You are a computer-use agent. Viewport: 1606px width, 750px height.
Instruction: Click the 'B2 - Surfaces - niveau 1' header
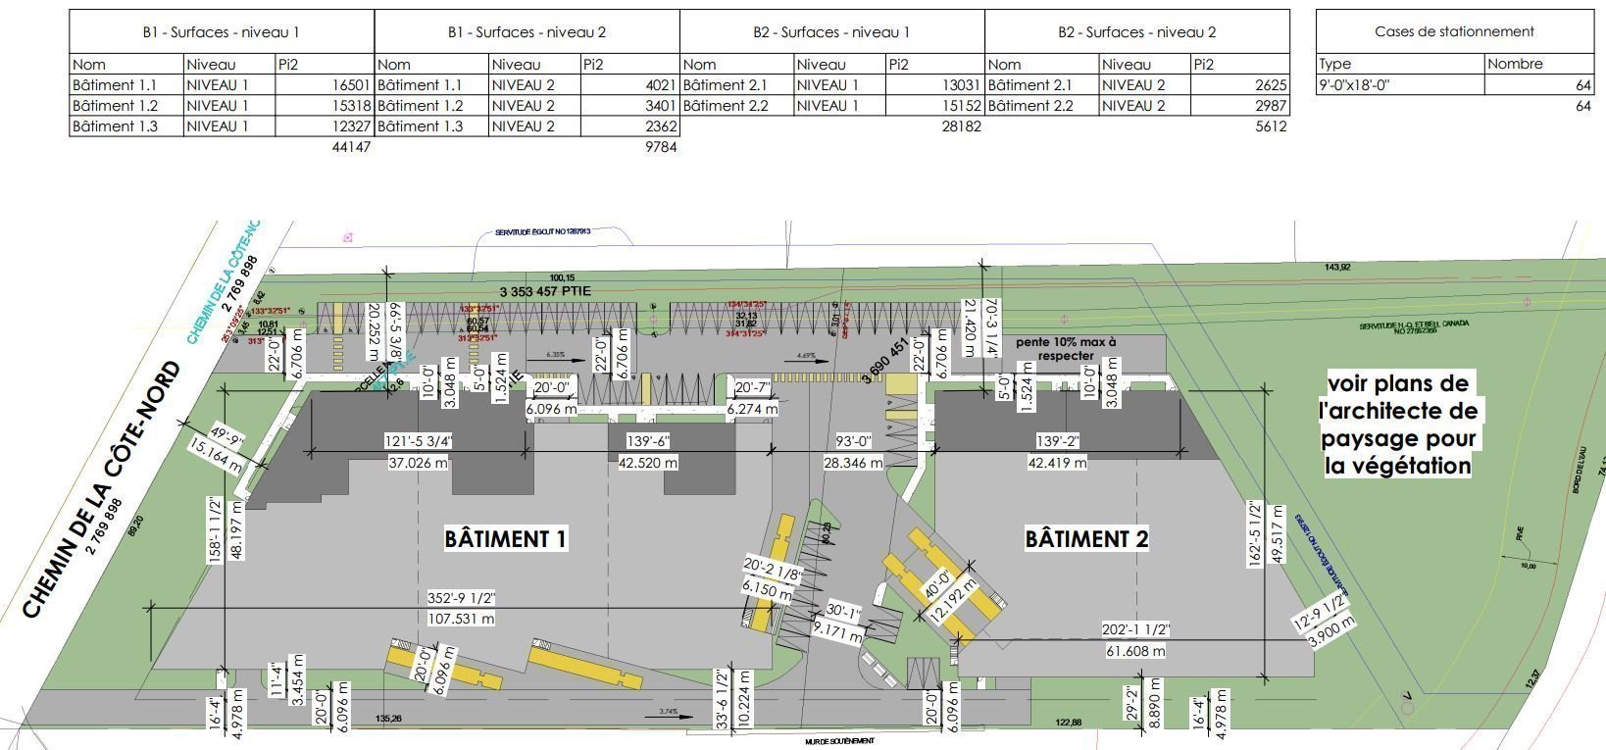[x=831, y=32]
